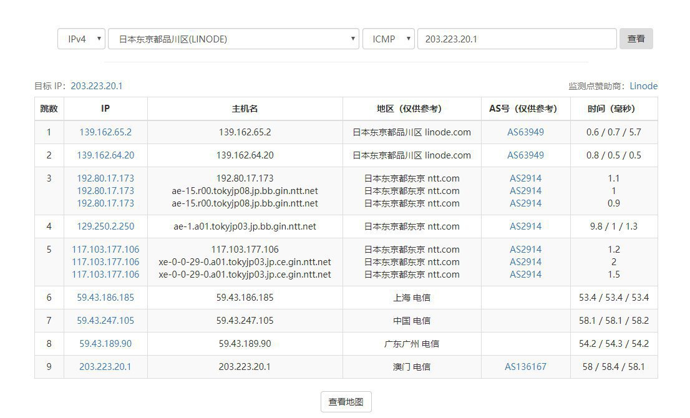Open hop 9 IP 203.223.20.1 table link
The image size is (690, 418).
click(105, 367)
